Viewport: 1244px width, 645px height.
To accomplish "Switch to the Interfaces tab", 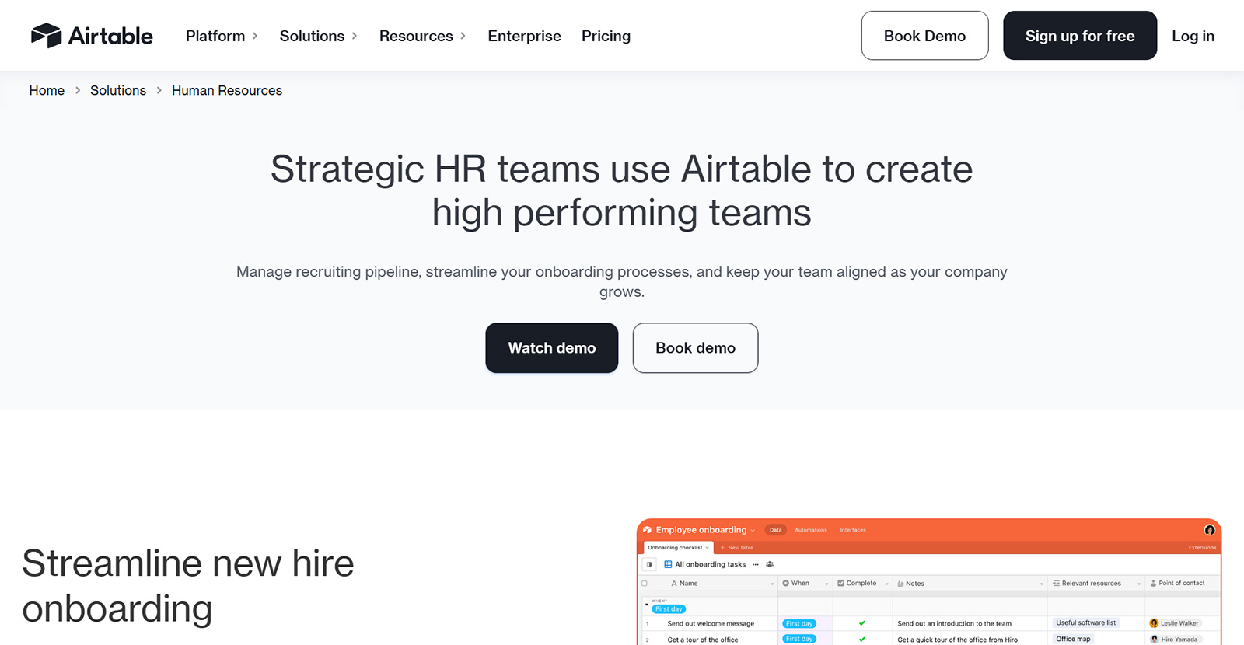I will (x=853, y=530).
